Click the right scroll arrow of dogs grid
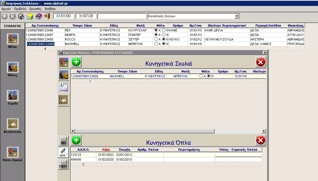 click(x=264, y=131)
